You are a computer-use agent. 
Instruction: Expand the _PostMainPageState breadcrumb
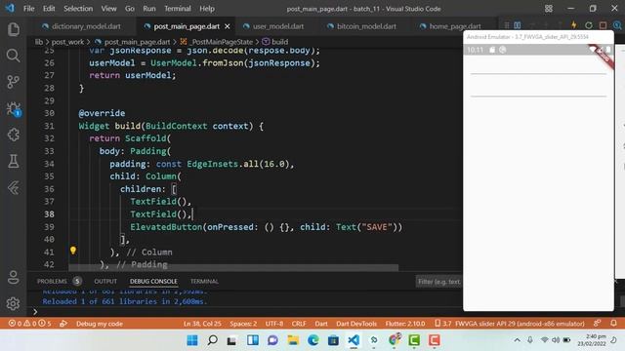pos(222,42)
